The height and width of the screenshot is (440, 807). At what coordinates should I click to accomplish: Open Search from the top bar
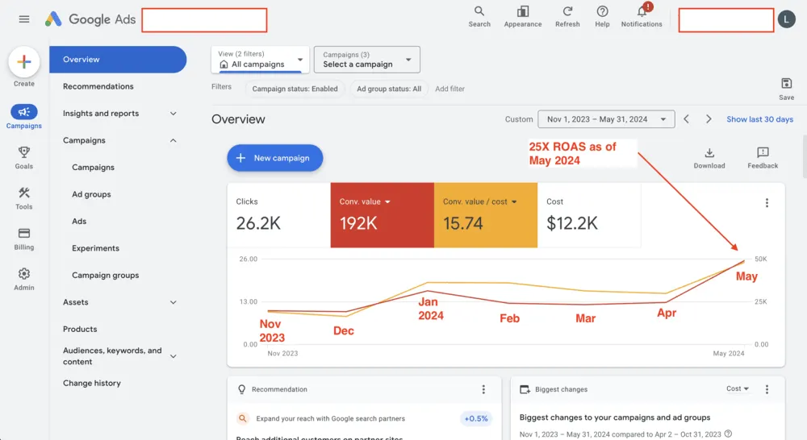click(479, 16)
